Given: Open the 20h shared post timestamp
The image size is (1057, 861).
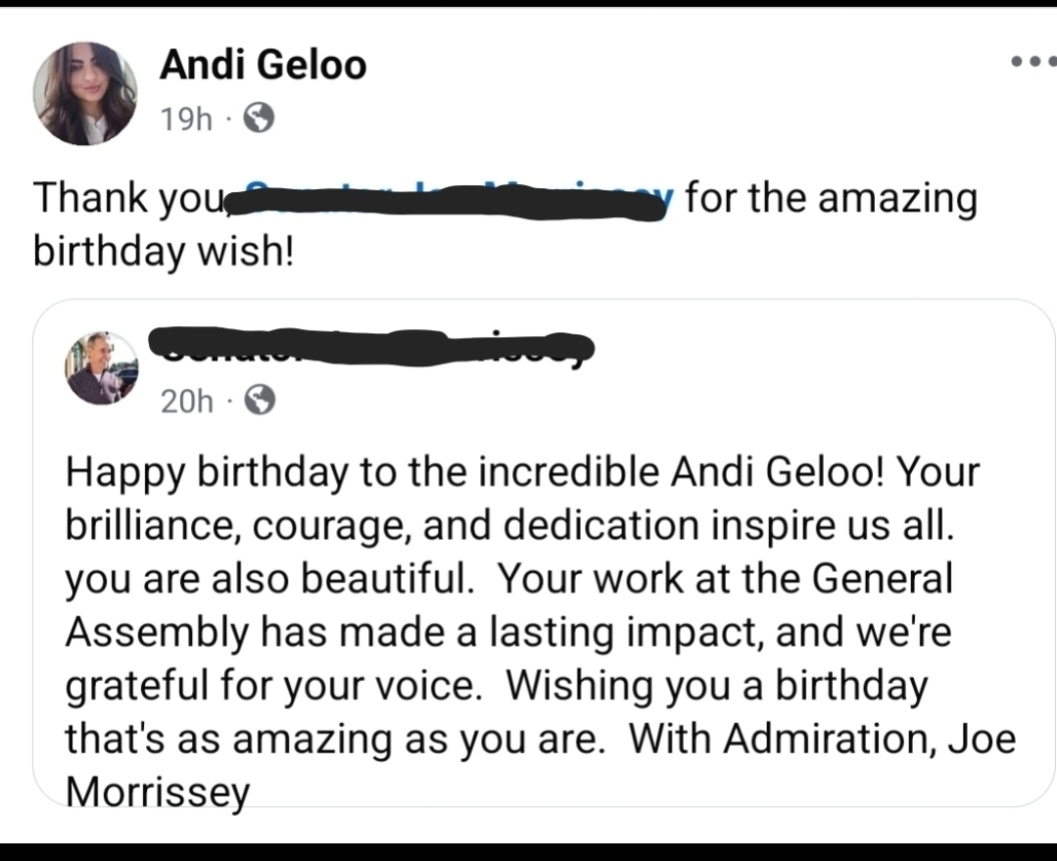Looking at the screenshot, I should [x=185, y=400].
